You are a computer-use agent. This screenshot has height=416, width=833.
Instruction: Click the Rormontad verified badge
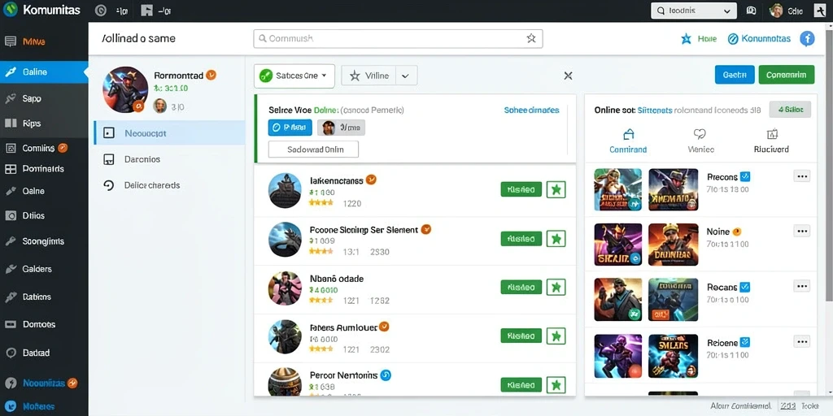[x=211, y=76]
